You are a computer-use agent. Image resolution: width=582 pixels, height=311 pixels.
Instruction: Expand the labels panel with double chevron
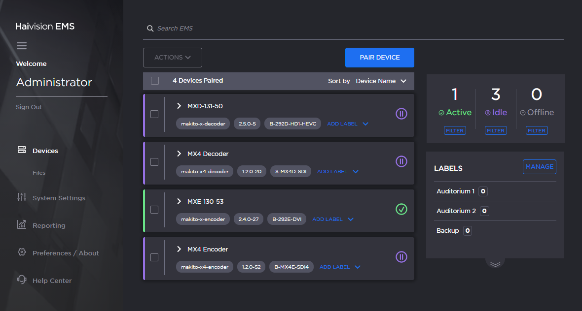[x=495, y=264]
